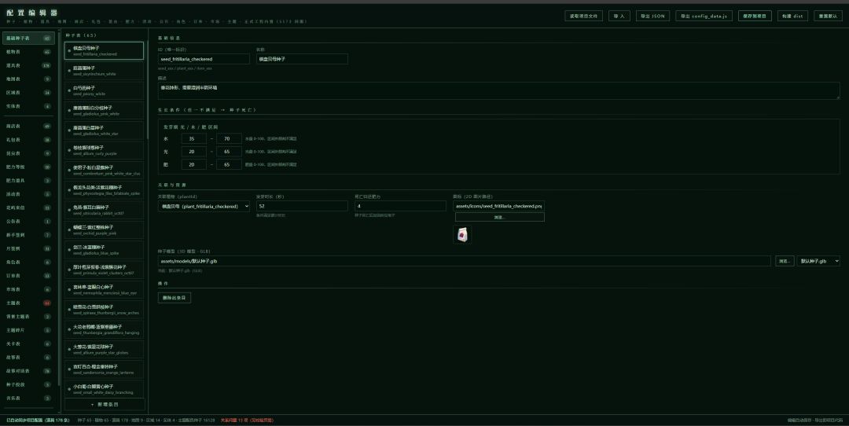849x426 pixels.
Task: Select the seed_orchid_purple_pink list entry
Action: pyautogui.click(x=104, y=230)
